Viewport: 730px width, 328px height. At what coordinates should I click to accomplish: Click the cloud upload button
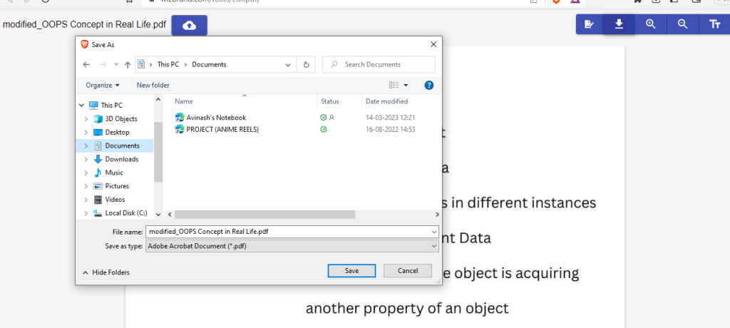tap(189, 25)
